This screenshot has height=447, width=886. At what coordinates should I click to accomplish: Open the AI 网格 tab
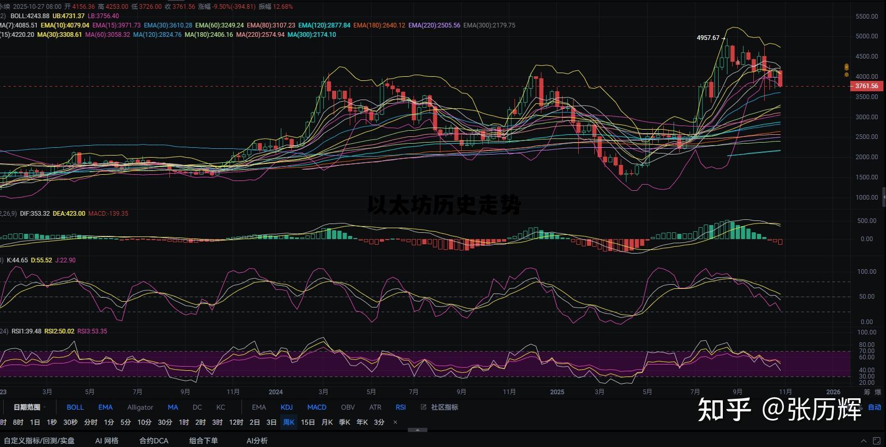(107, 440)
